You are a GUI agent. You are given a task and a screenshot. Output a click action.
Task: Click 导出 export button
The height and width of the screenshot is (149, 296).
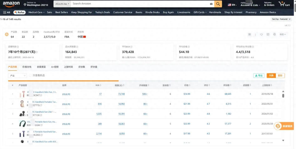coord(259,76)
